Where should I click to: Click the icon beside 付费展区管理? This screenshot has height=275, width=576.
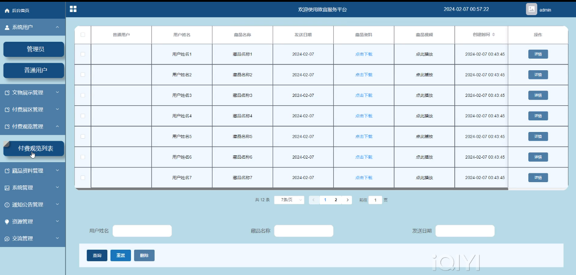tap(7, 110)
